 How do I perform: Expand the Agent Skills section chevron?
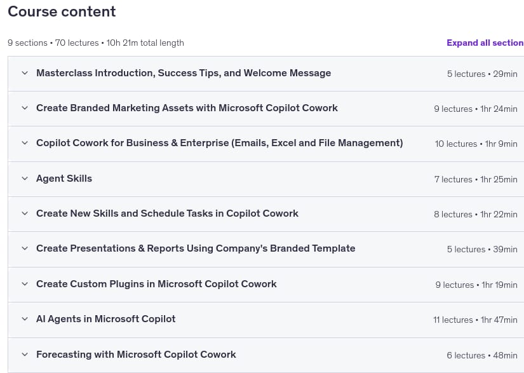pos(25,179)
